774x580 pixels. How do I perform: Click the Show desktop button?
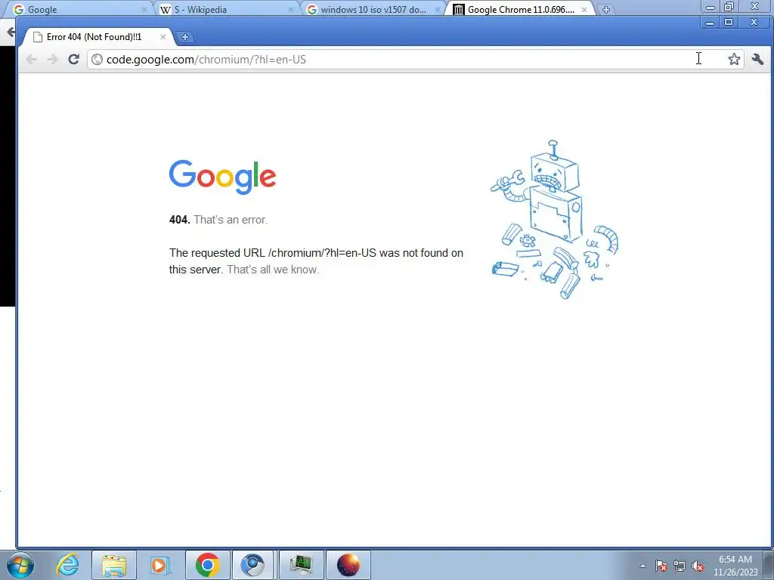click(769, 565)
